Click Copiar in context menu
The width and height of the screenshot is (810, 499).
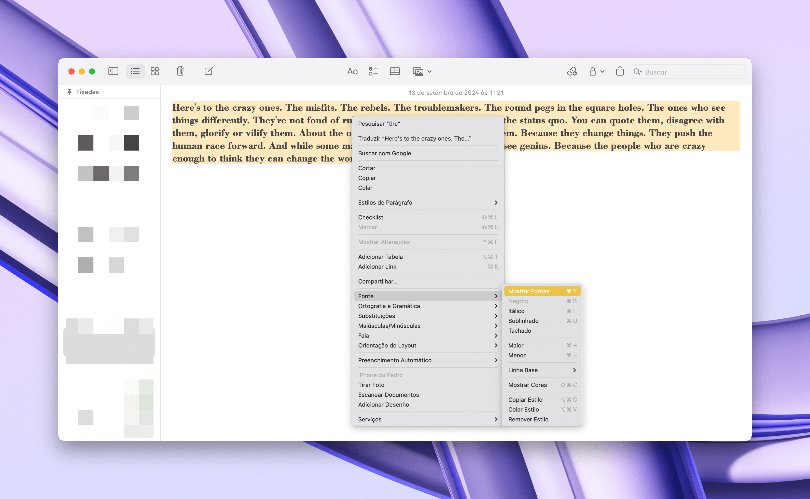428,178
